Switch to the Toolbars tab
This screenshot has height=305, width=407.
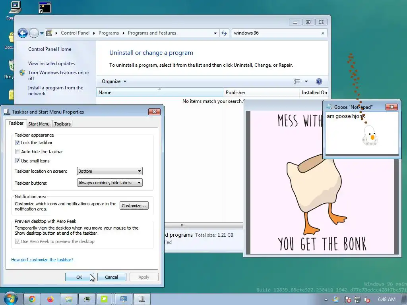[x=62, y=124]
